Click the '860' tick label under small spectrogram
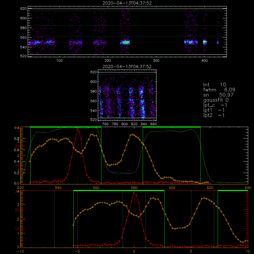 154,124
